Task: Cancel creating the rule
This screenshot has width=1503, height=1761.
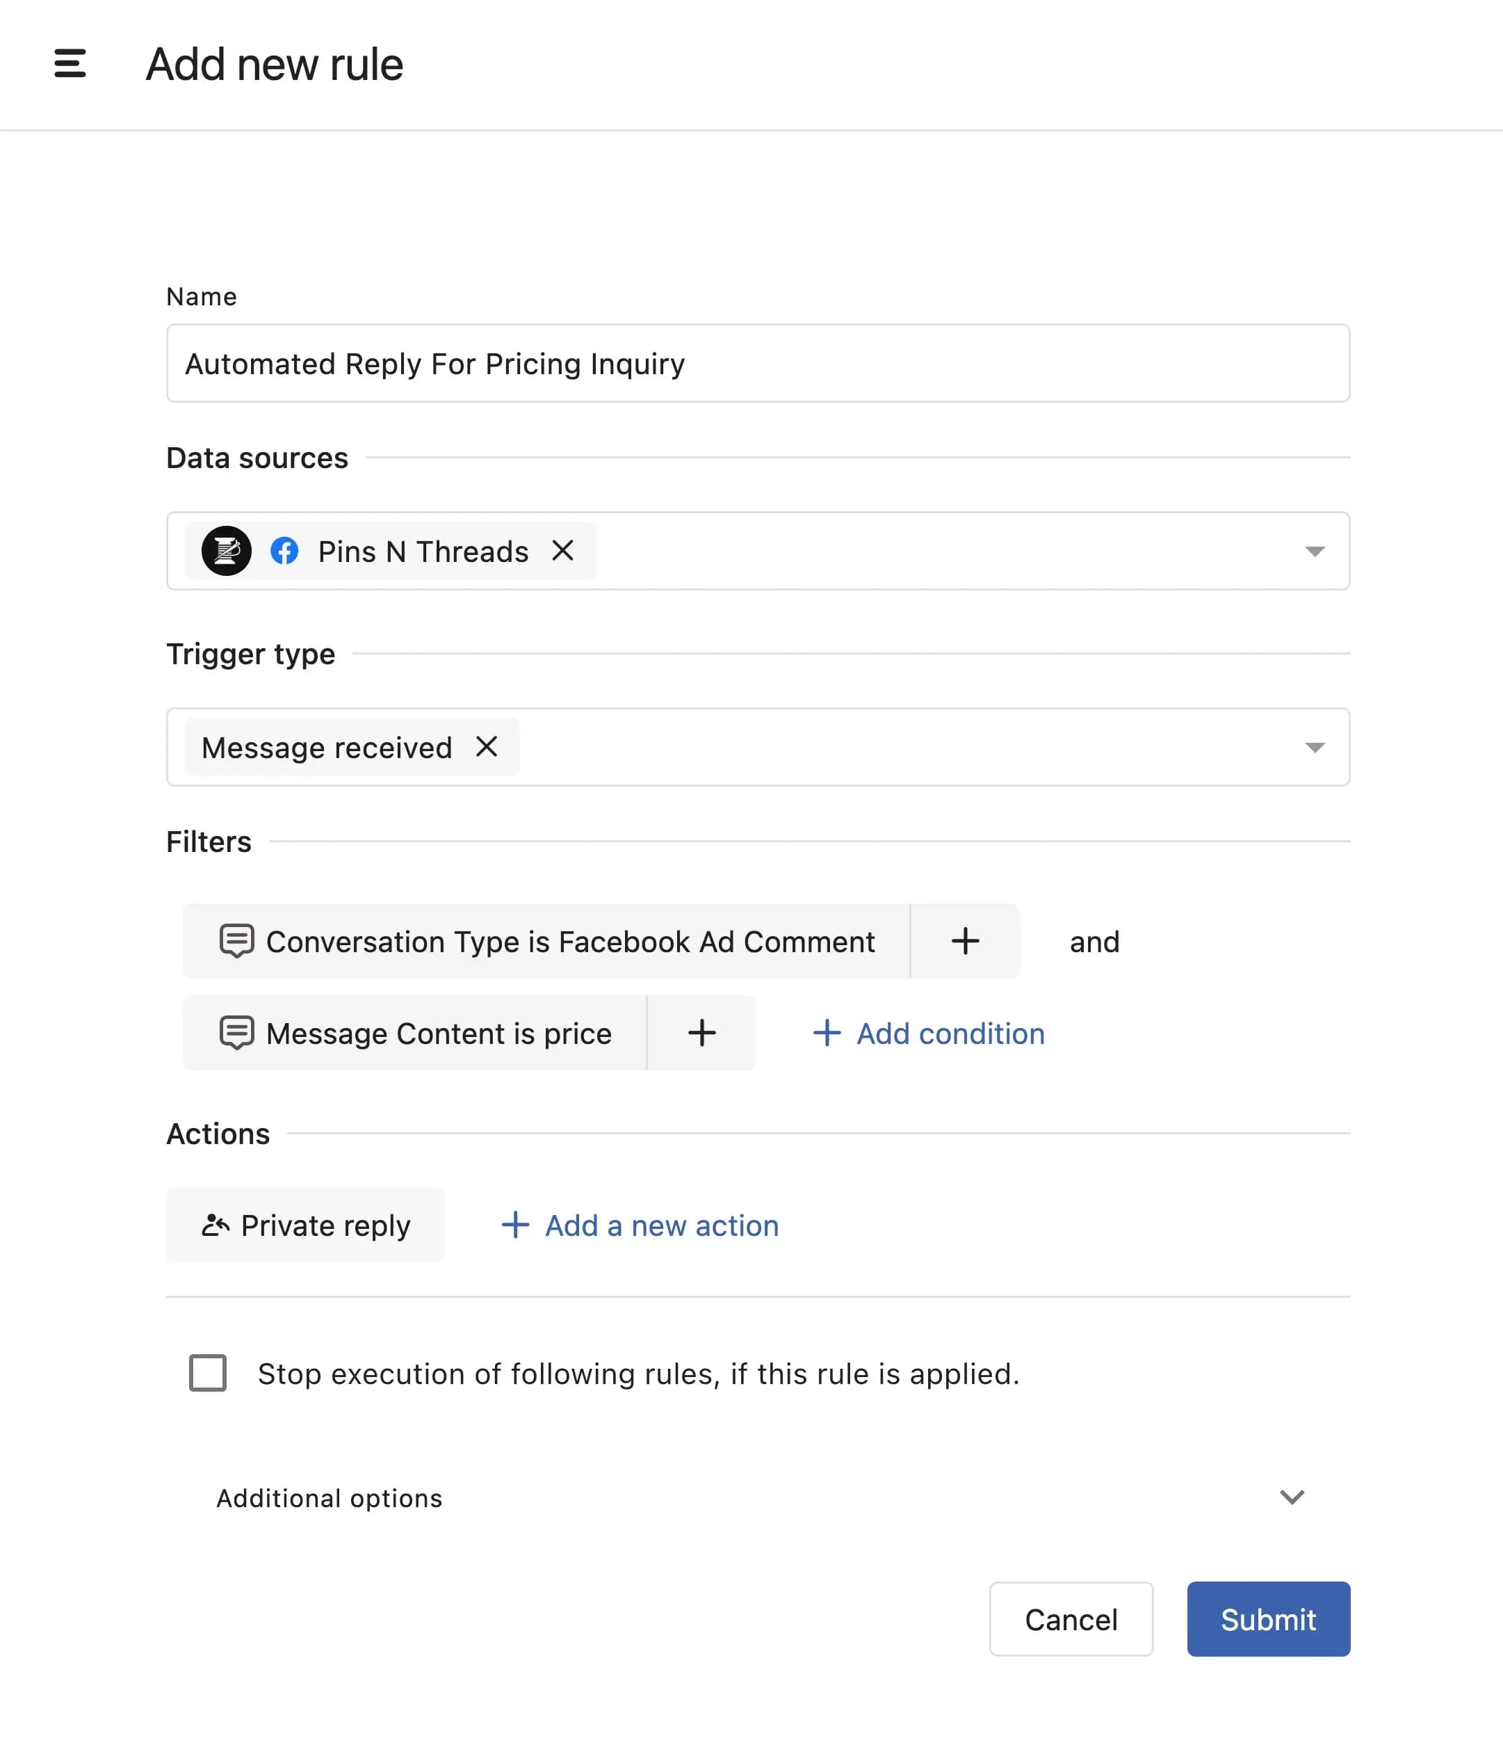Action: coord(1071,1619)
